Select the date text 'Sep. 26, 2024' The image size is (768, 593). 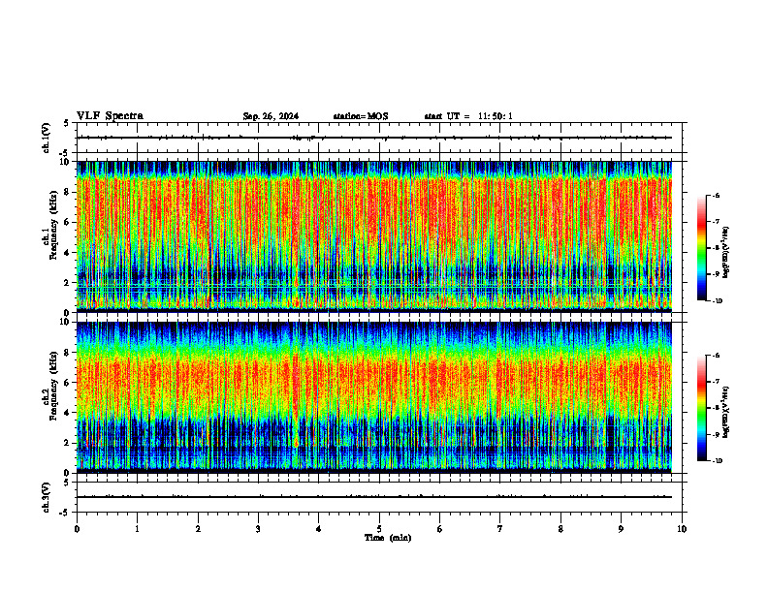tap(271, 116)
